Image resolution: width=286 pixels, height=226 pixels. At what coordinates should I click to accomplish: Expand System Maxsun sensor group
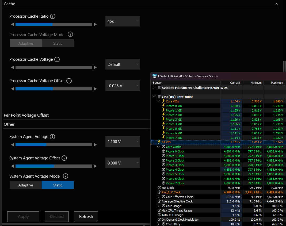154,87
